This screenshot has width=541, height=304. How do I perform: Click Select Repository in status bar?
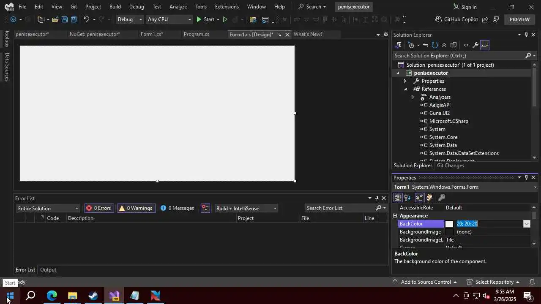(493, 282)
